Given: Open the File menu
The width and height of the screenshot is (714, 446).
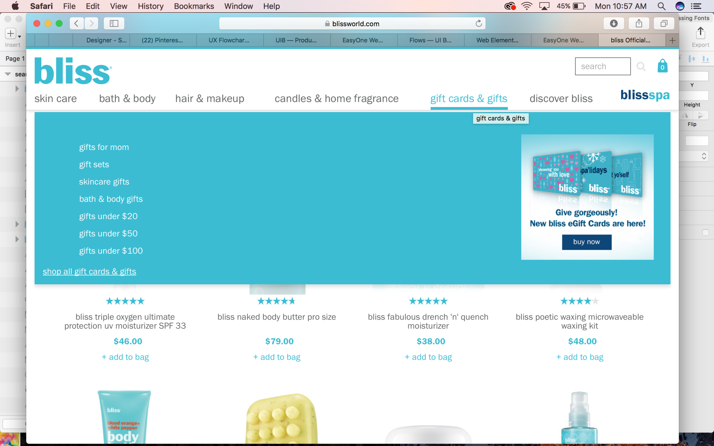Looking at the screenshot, I should coord(69,6).
